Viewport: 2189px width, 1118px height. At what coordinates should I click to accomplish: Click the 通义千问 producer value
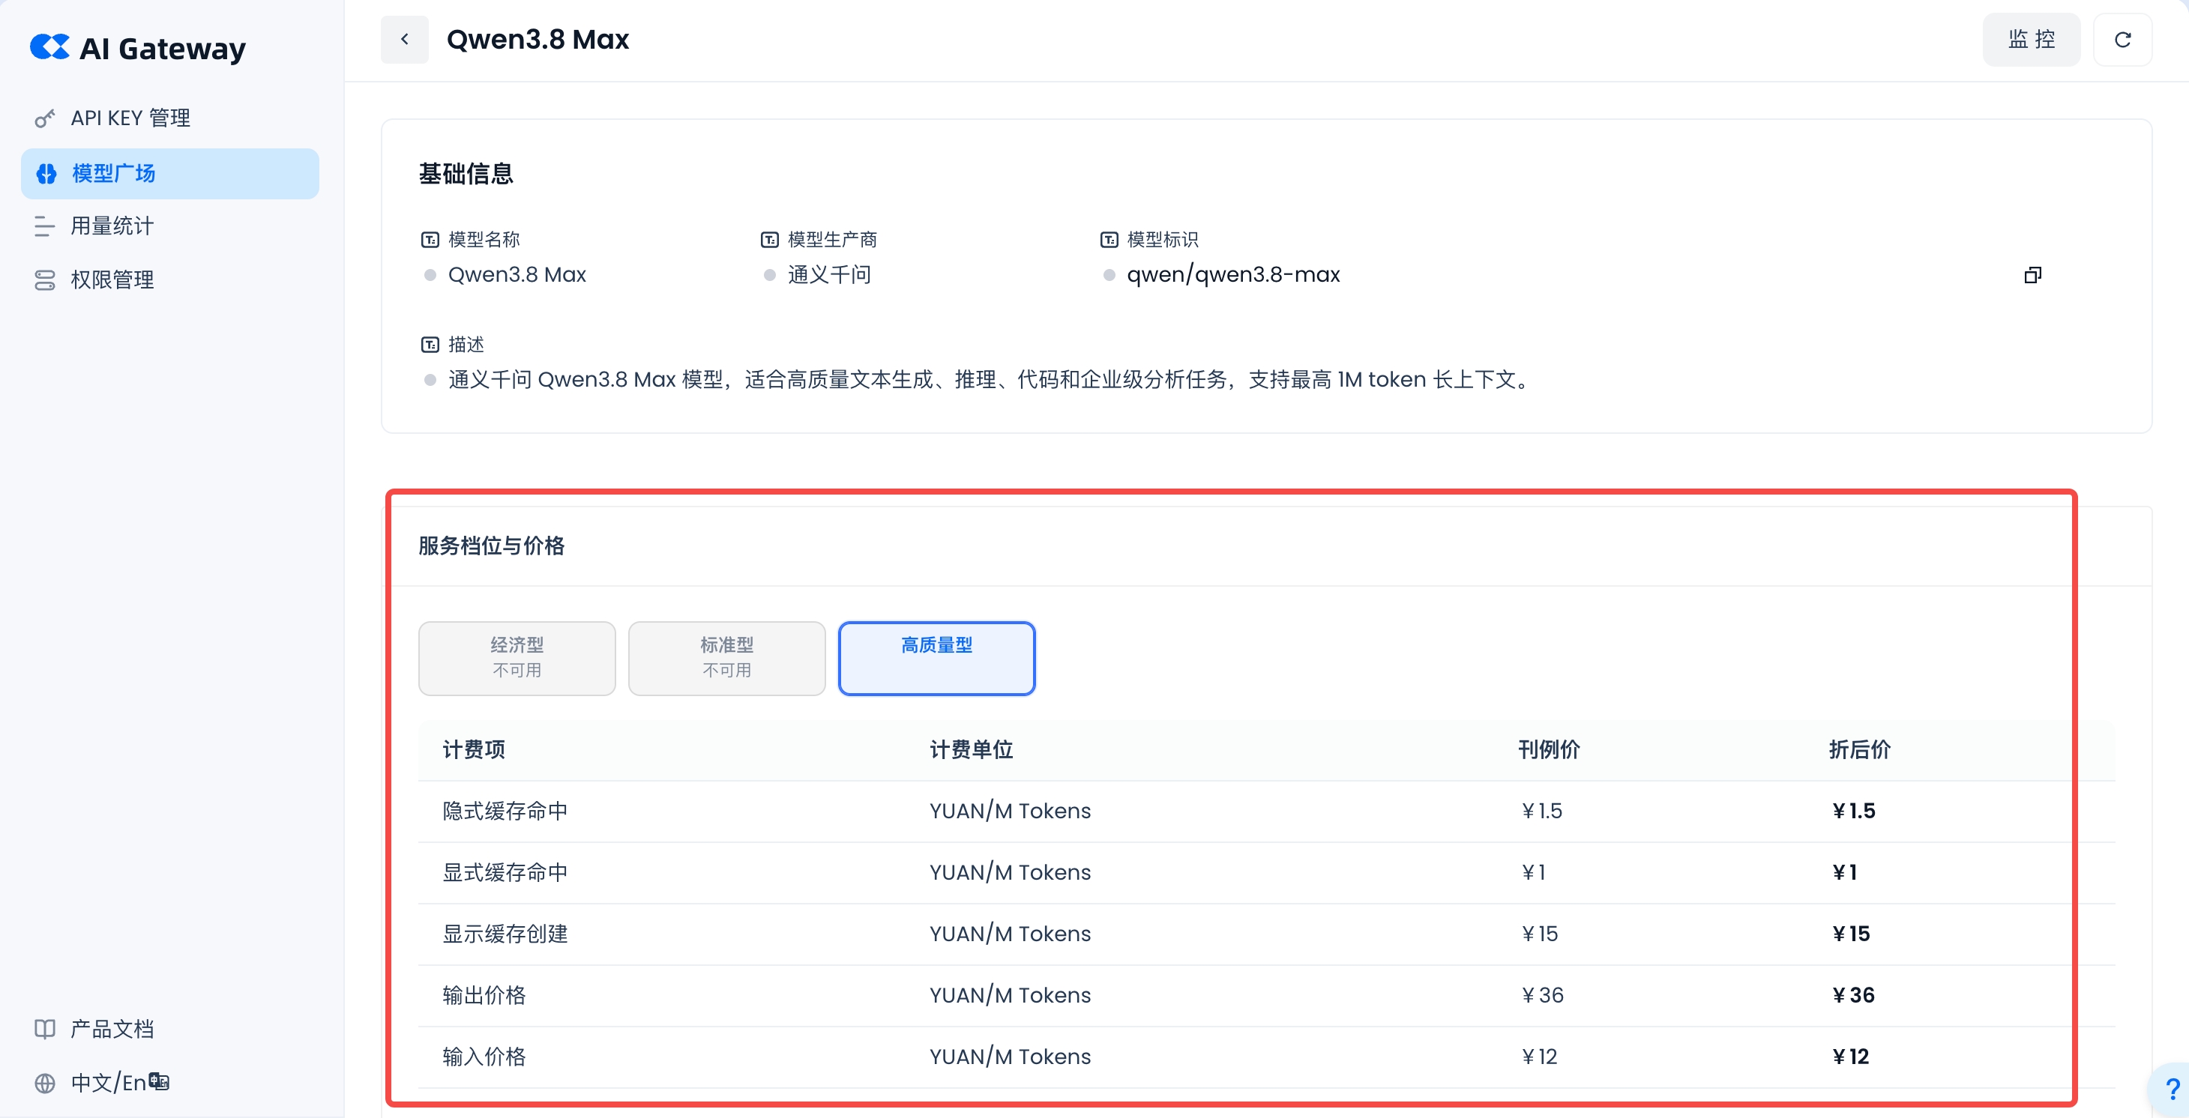pyautogui.click(x=828, y=274)
